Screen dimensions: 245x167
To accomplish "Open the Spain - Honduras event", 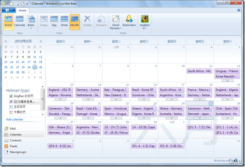I will tap(116, 109).
